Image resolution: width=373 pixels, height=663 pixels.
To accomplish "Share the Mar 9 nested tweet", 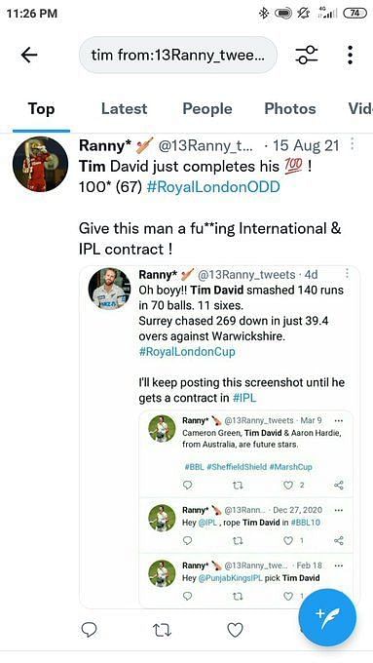I will click(x=339, y=485).
